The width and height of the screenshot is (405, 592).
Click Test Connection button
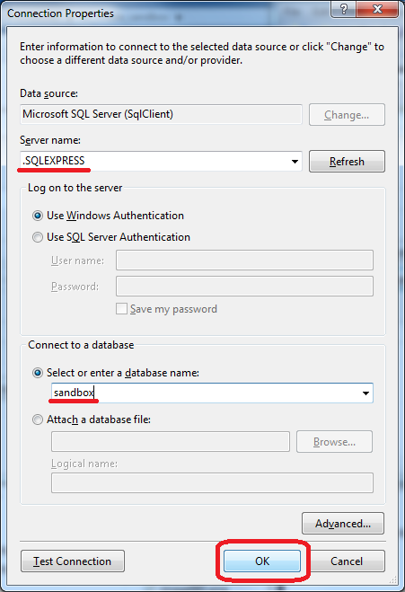coord(73,561)
